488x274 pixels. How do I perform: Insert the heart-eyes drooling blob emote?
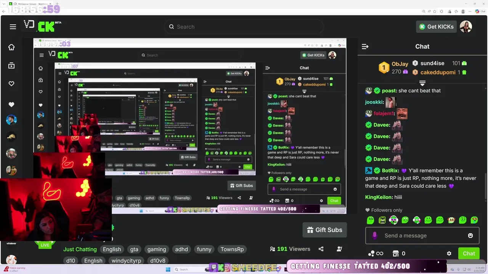[x=474, y=220]
